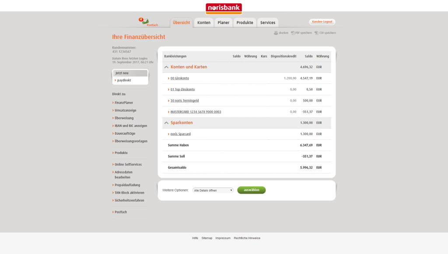
Task: Click the PDF speichern icon
Action: pos(293,33)
